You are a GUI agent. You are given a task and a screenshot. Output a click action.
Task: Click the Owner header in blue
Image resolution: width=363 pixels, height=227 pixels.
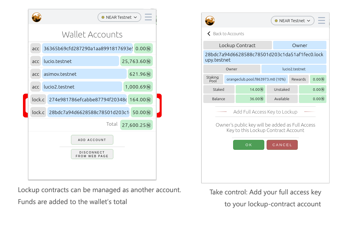click(300, 45)
